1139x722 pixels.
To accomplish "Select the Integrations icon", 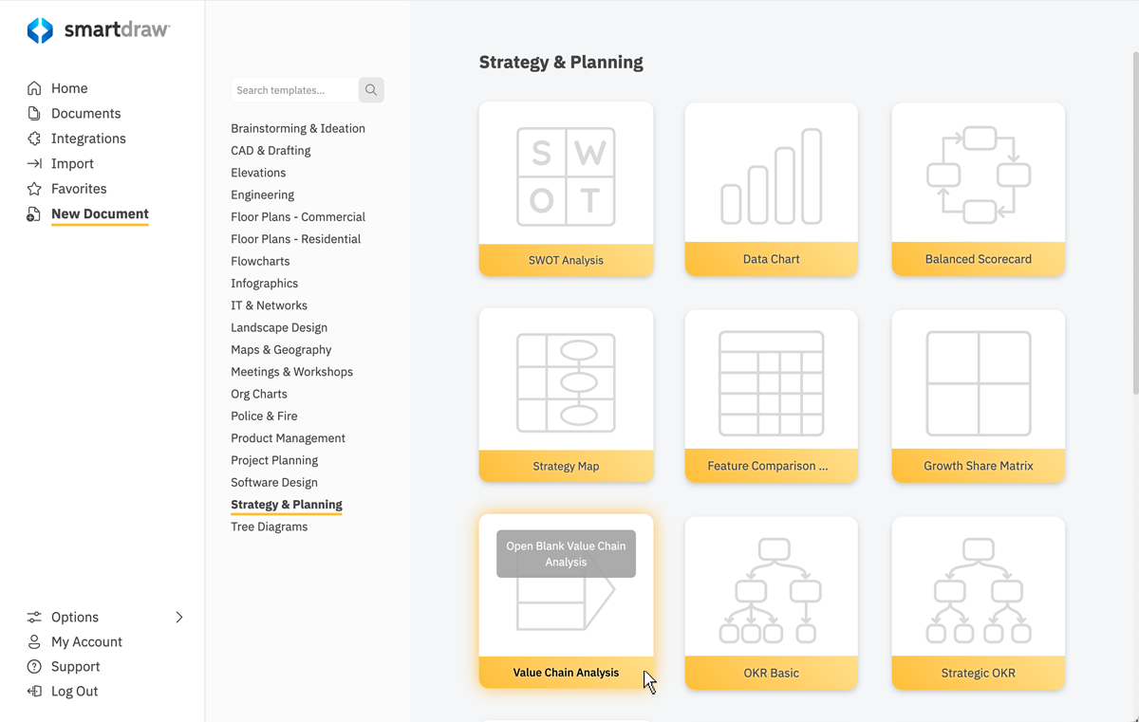I will tap(34, 139).
